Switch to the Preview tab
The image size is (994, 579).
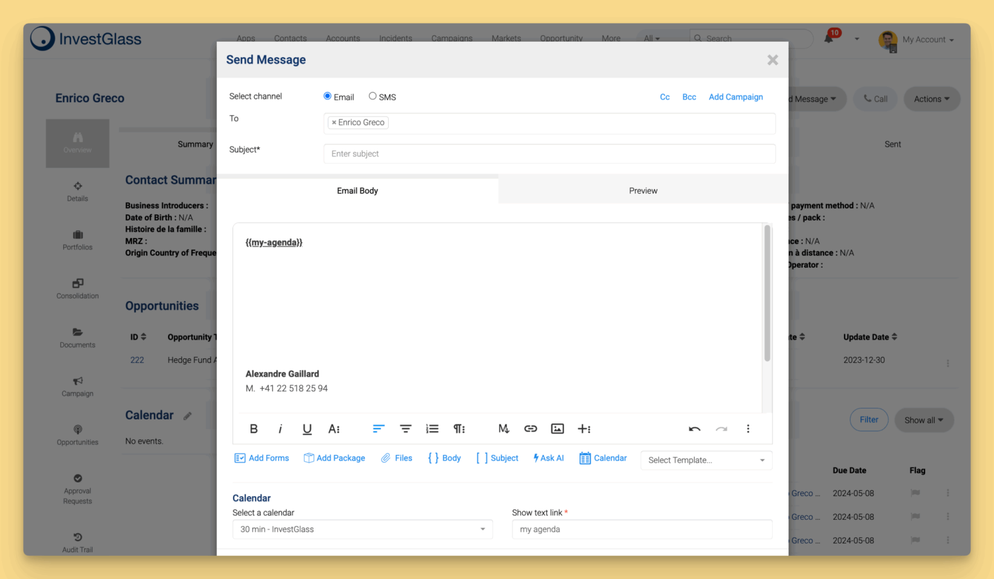(x=642, y=191)
